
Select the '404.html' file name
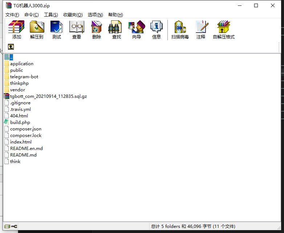(19, 116)
